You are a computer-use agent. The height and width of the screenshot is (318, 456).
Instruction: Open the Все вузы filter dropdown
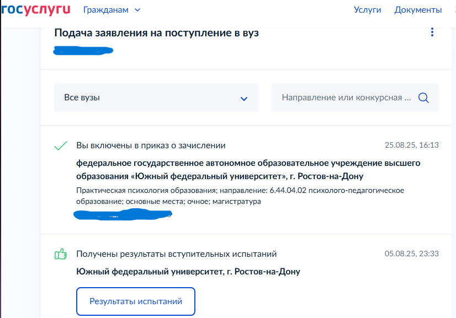pyautogui.click(x=156, y=98)
